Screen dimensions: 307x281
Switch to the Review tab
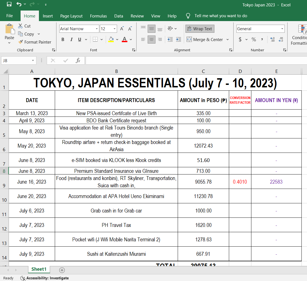pyautogui.click(x=137, y=16)
